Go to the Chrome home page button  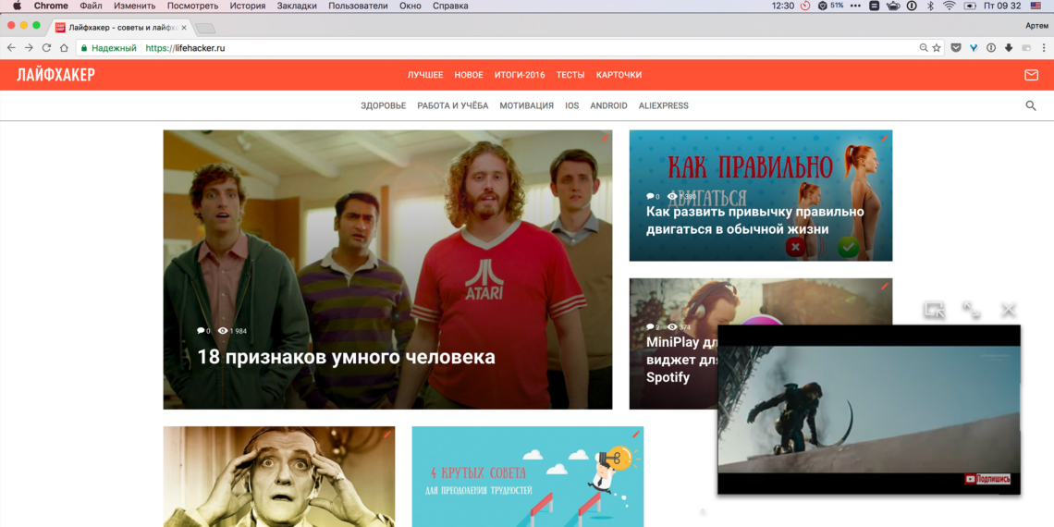tap(64, 48)
